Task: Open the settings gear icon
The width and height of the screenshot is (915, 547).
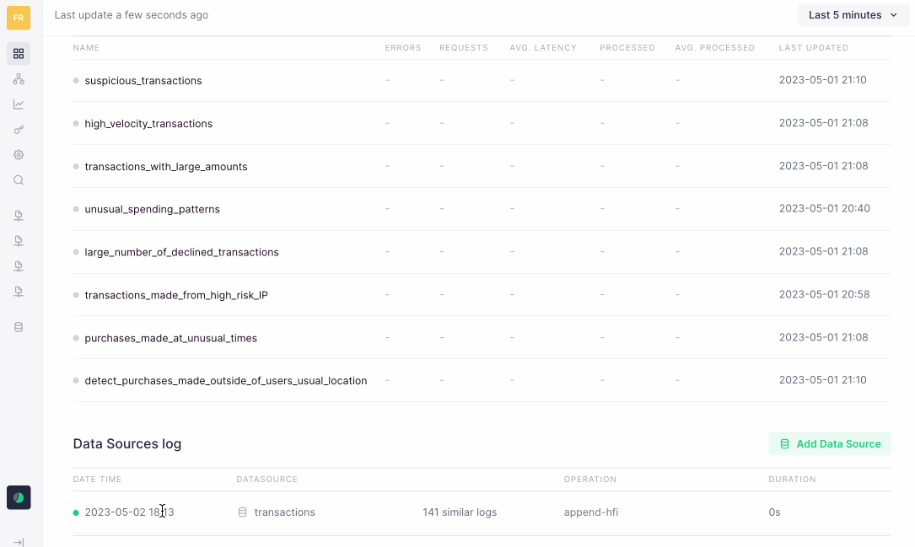Action: [19, 155]
